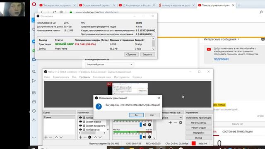This screenshot has height=149, width=265.
Task: Click 'Режим студии' button in OBS
Action: (x=199, y=128)
